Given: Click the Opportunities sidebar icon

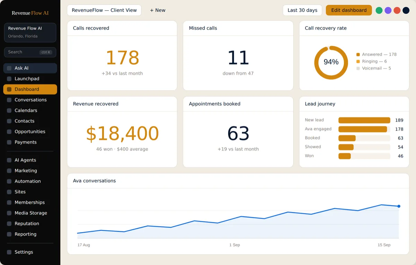Looking at the screenshot, I should pyautogui.click(x=9, y=132).
